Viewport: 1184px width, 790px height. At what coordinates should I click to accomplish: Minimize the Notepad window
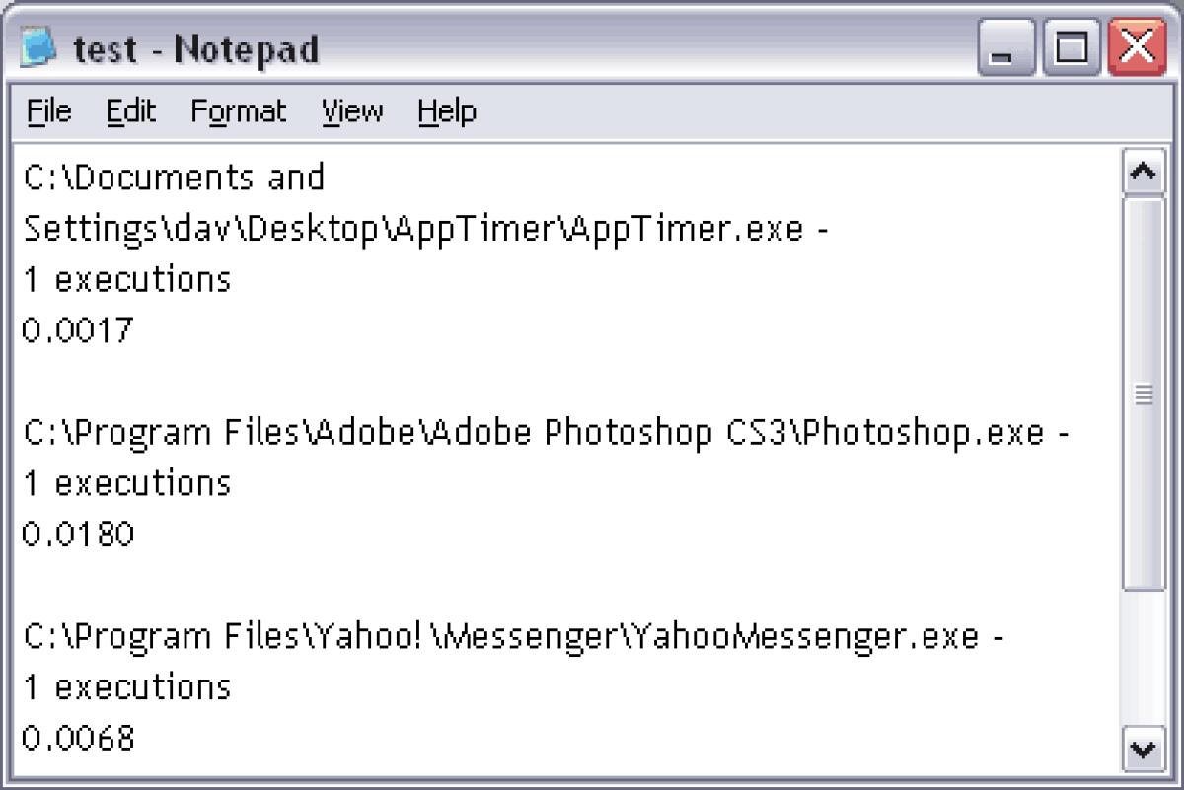1006,48
